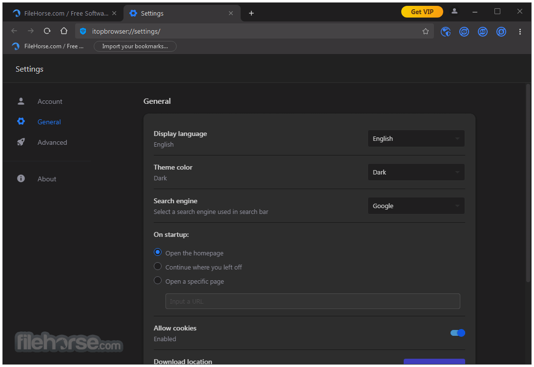Click the Settings page heading
534x367 pixels.
29,69
